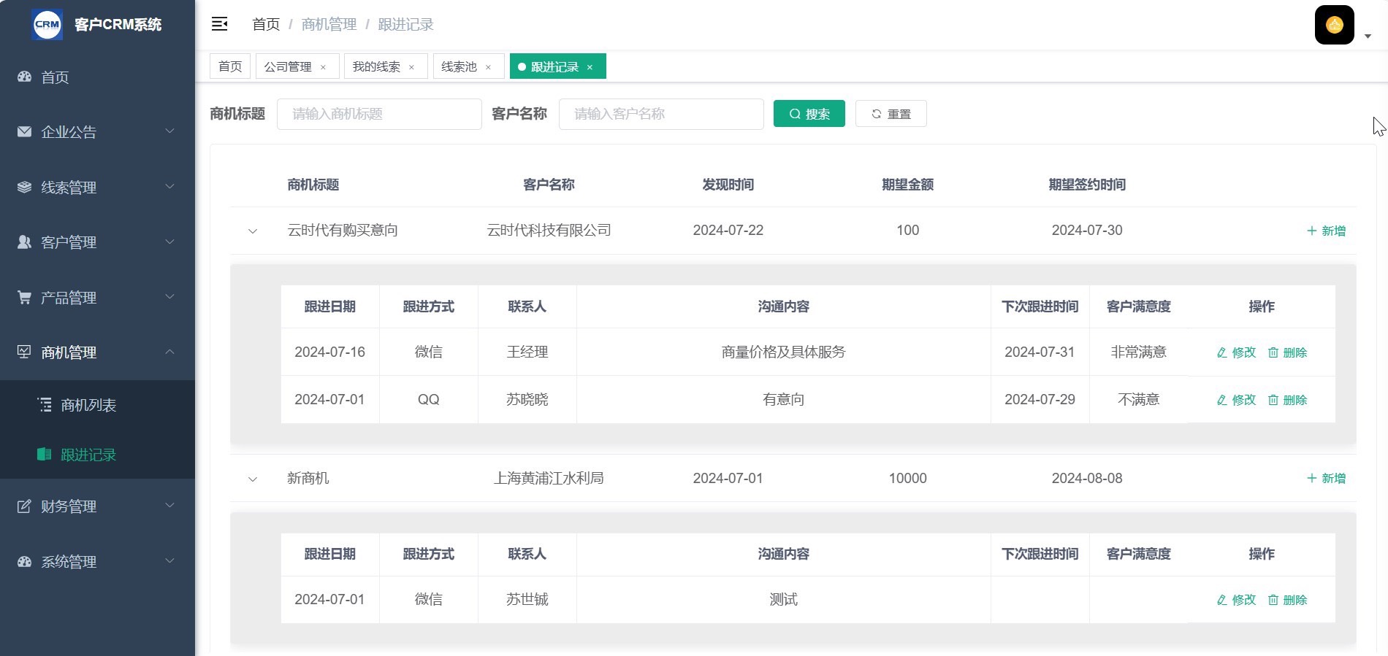Open 商机列表 in the sidebar
Screen dimensions: 1388x656
pyautogui.click(x=88, y=405)
